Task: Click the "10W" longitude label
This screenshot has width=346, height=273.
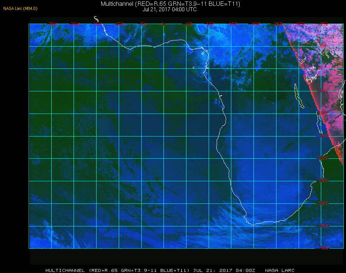Action: [120, 24]
